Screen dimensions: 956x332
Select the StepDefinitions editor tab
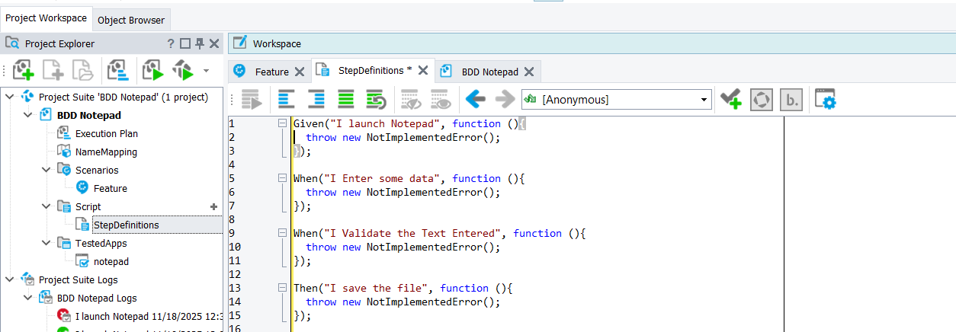[x=371, y=70]
